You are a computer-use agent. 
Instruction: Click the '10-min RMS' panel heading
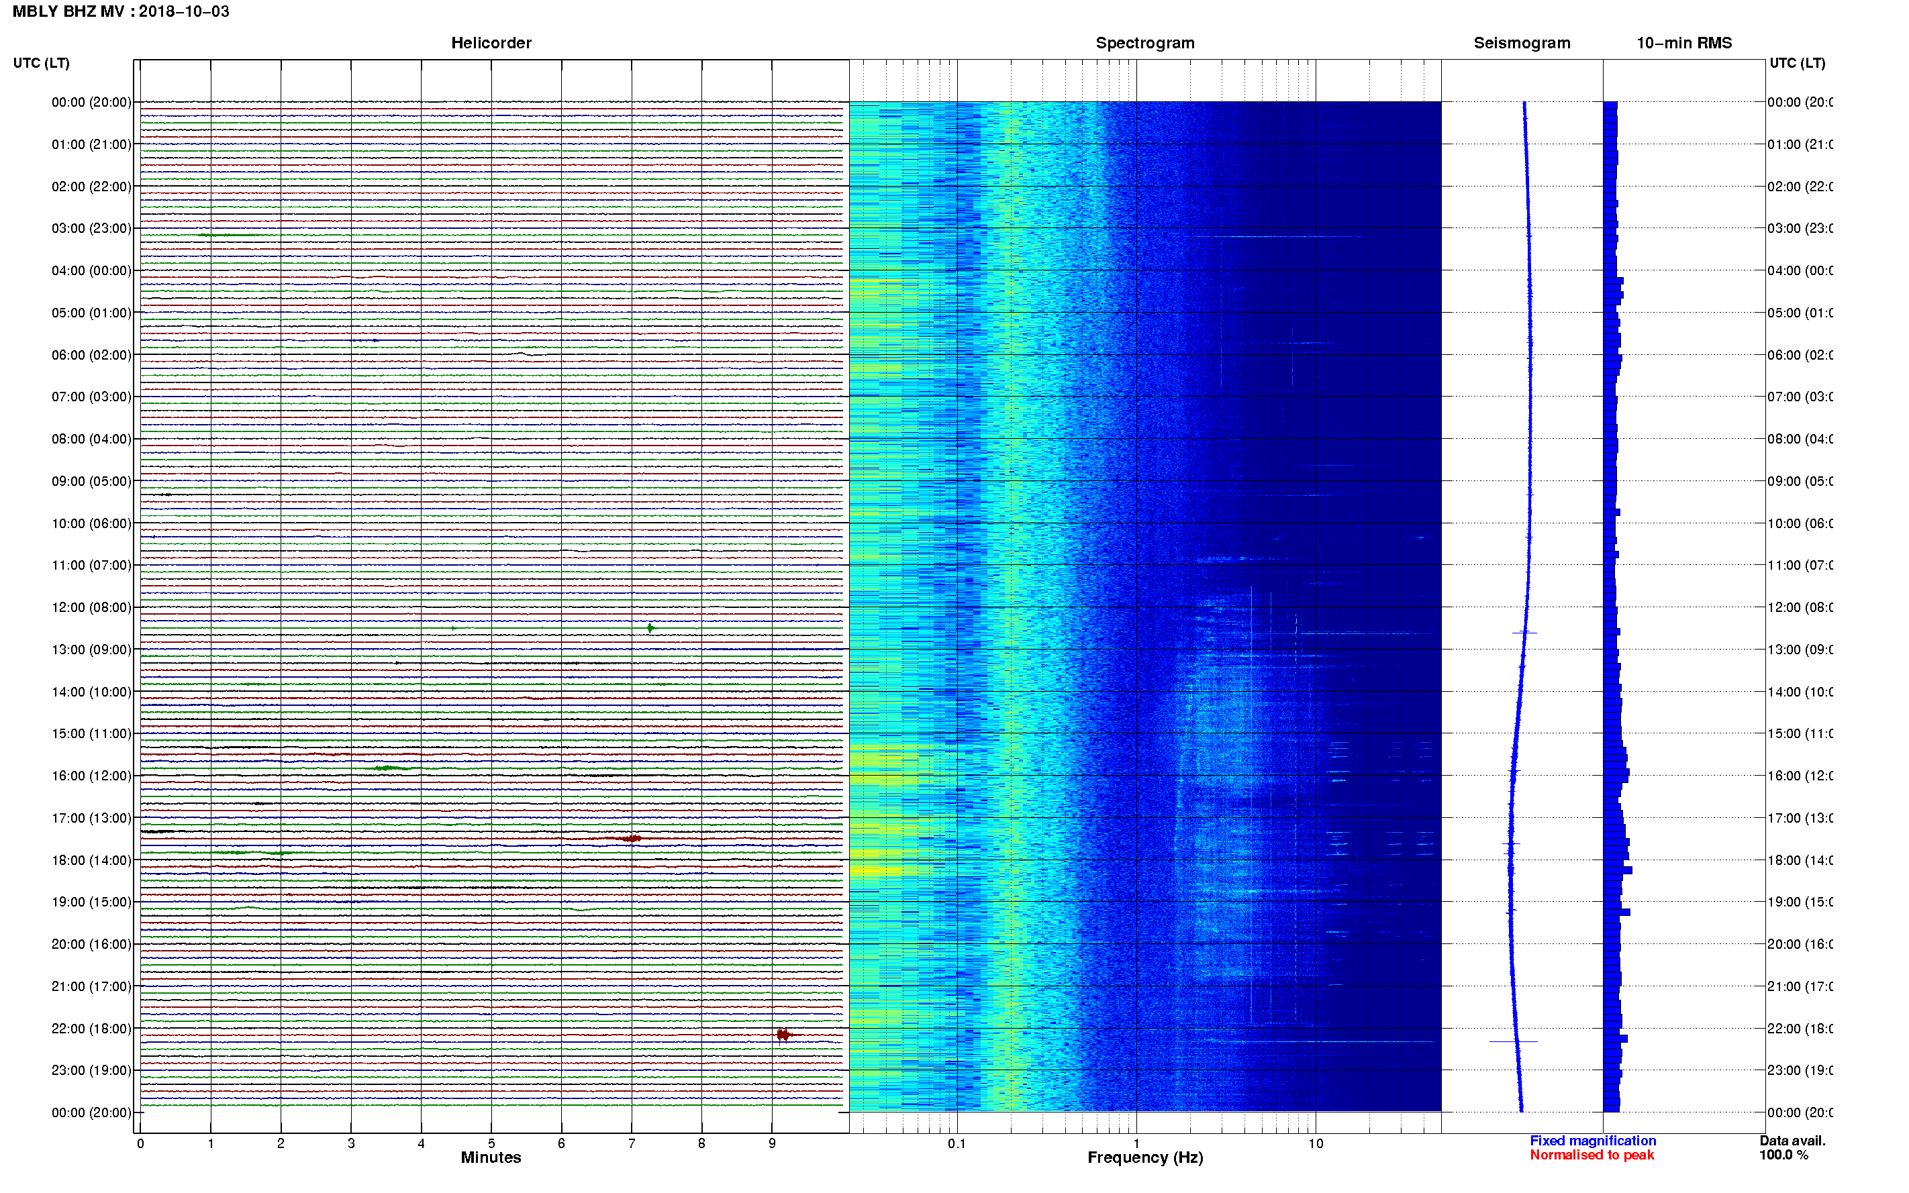coord(1684,44)
